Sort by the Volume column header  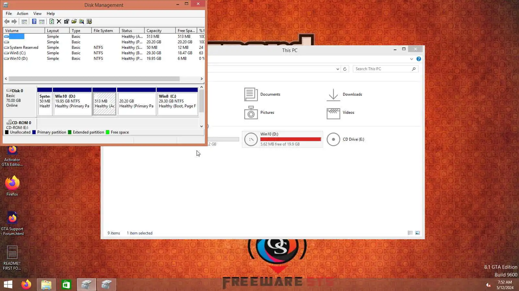click(24, 31)
